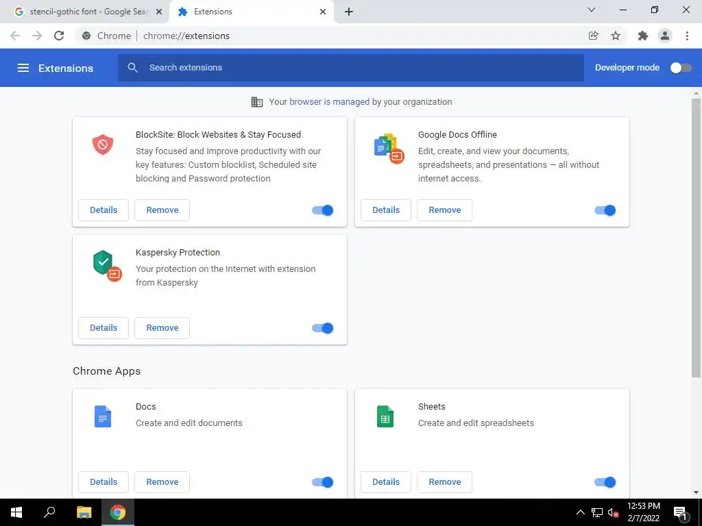Click the Google Docs Offline icon

click(389, 149)
